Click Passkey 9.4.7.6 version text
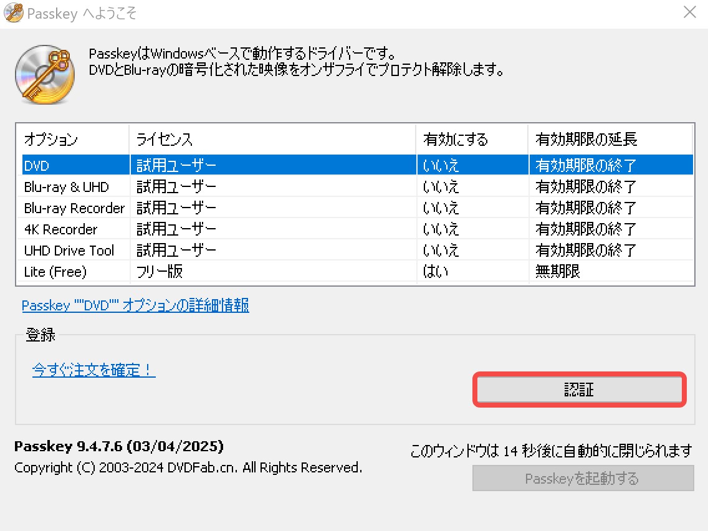708x531 pixels. (119, 446)
